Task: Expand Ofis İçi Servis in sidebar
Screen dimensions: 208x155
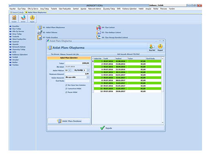Action: (x=18, y=31)
